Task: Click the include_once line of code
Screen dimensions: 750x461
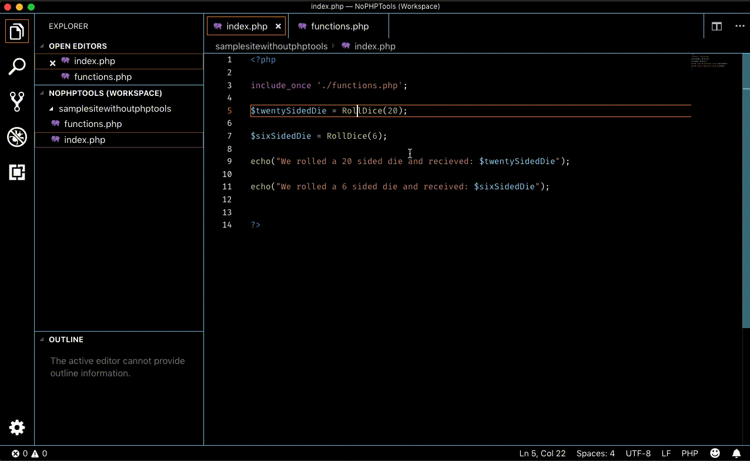Action: 329,85
